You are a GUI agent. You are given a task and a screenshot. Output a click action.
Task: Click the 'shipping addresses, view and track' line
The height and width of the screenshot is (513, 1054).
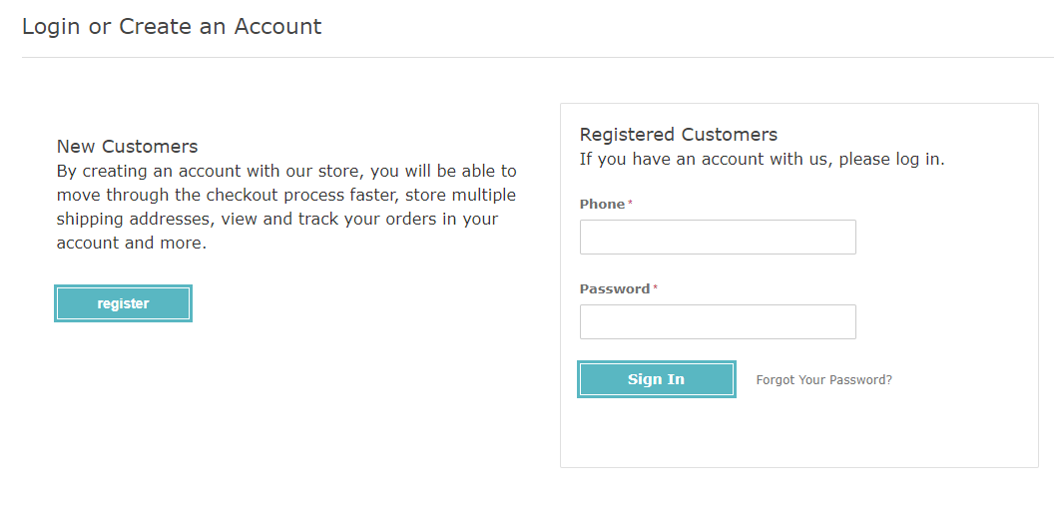click(276, 220)
